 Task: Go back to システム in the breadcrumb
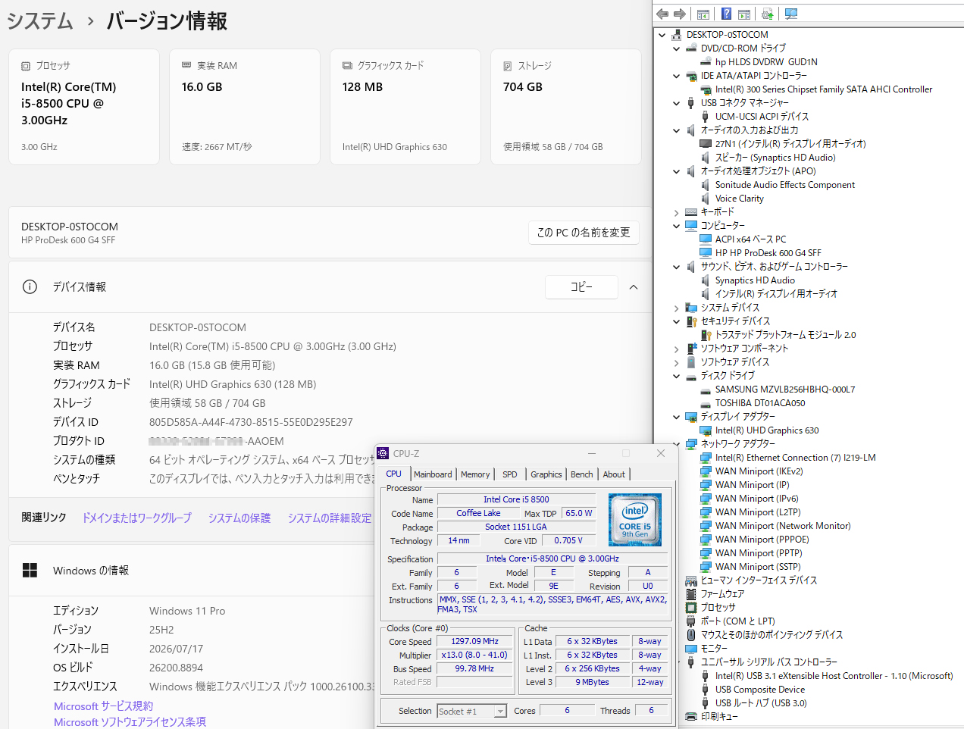coord(40,20)
